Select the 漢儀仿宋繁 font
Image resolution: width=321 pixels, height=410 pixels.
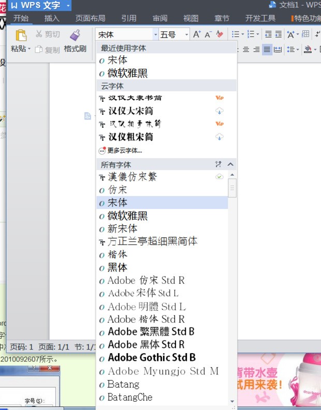coord(162,177)
